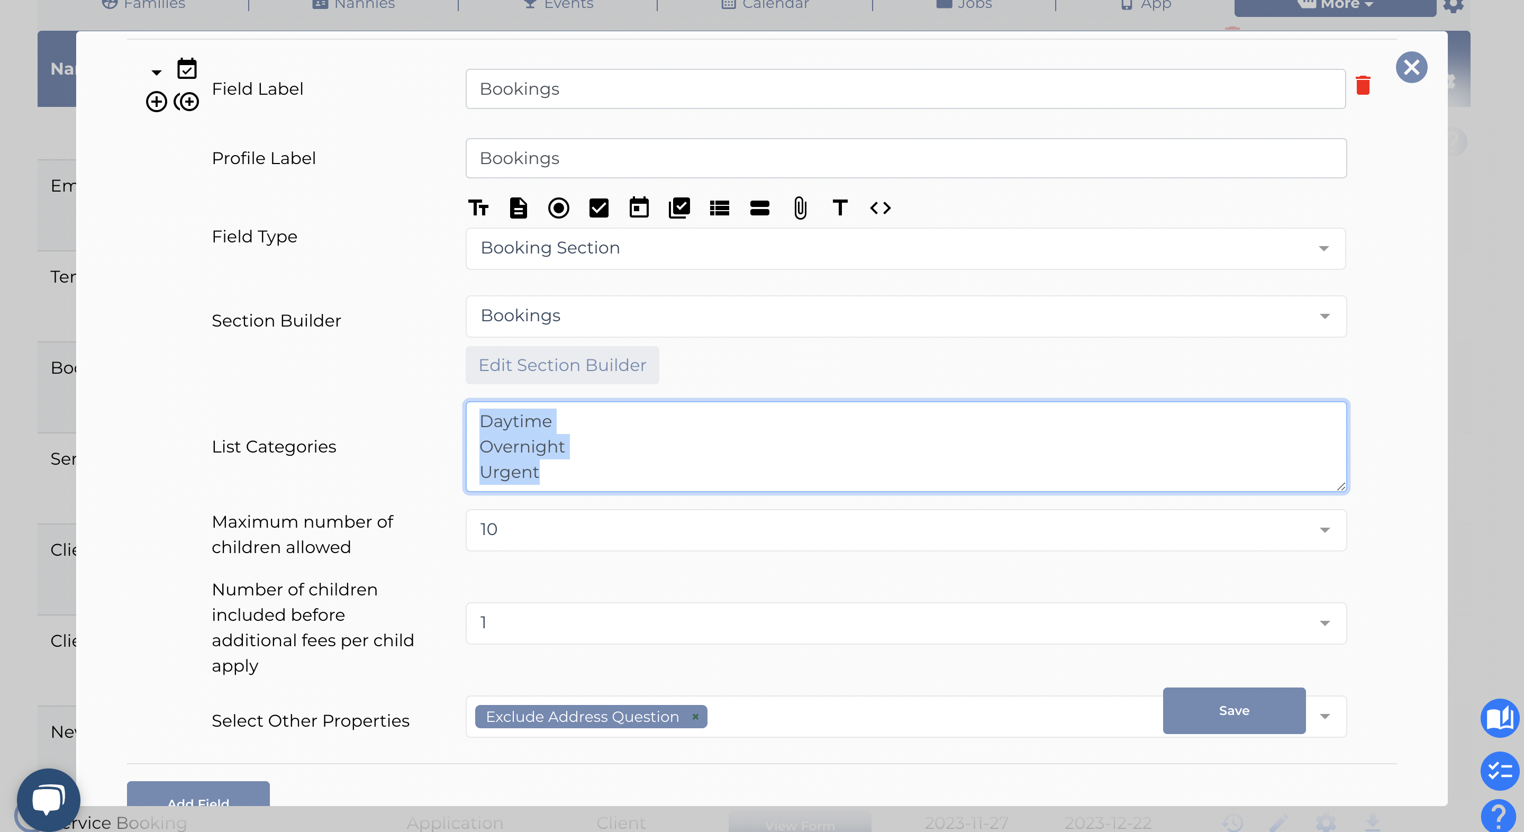Click the Edit Section Builder button
Viewport: 1524px width, 832px height.
coord(562,365)
